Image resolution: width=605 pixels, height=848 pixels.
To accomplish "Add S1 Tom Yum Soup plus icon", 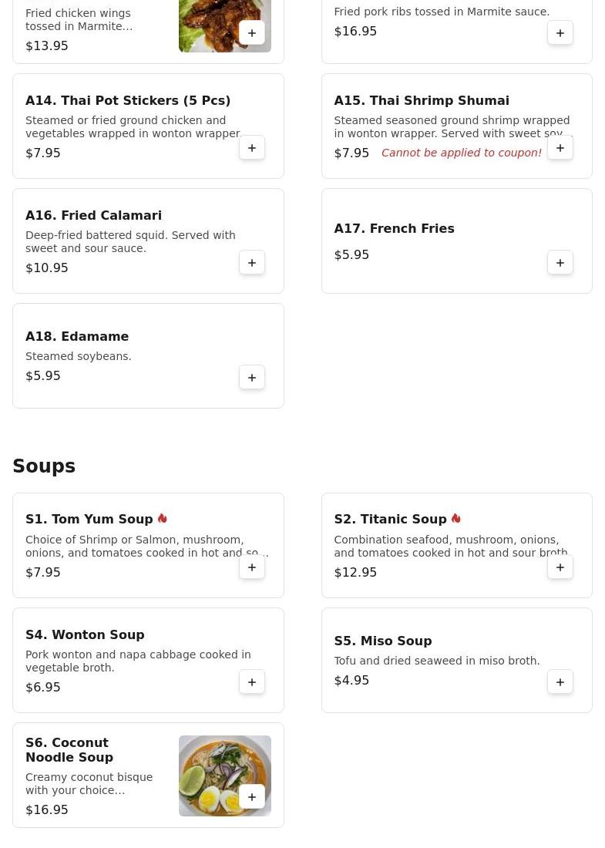I will [x=252, y=567].
